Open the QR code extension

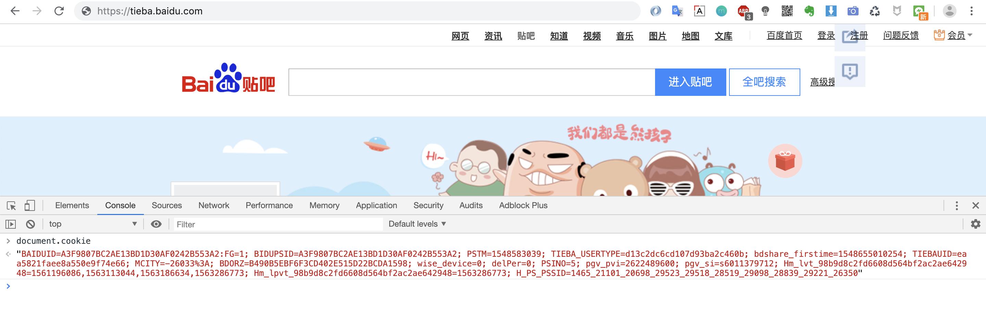click(787, 11)
